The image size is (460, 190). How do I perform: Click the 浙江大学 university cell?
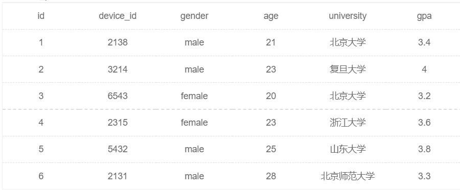[x=348, y=122]
